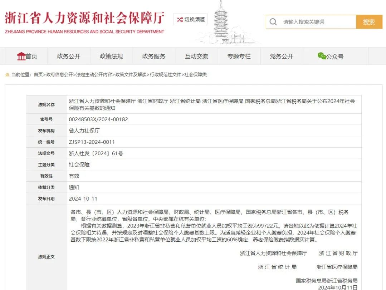This screenshot has height=290, width=386.
Task: Click the 浙江省人力资源和社会保障厅 site logo
Action: [x=84, y=22]
